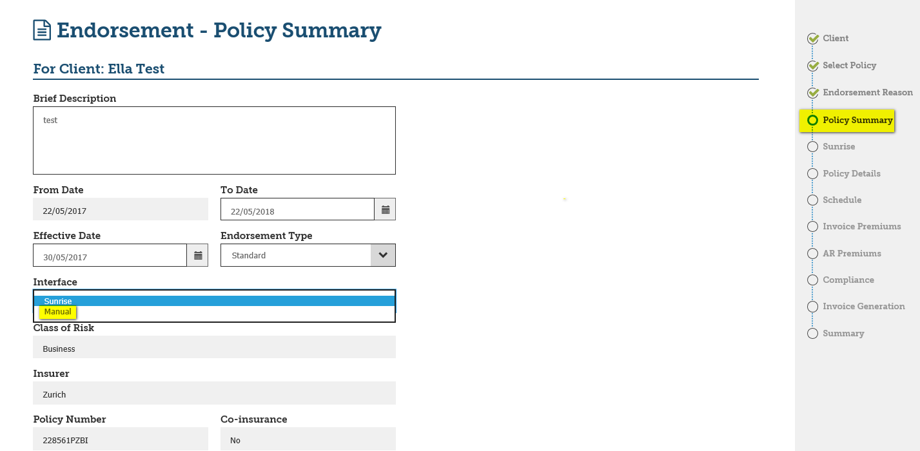920x451 pixels.
Task: Jump to the Invoice Generation step
Action: [863, 306]
